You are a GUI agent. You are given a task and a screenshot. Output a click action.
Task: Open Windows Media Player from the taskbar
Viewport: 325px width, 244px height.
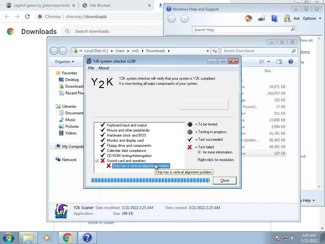pyautogui.click(x=48, y=238)
